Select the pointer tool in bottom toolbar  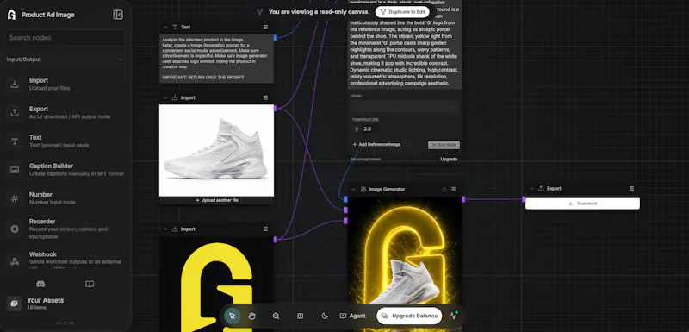pos(232,316)
